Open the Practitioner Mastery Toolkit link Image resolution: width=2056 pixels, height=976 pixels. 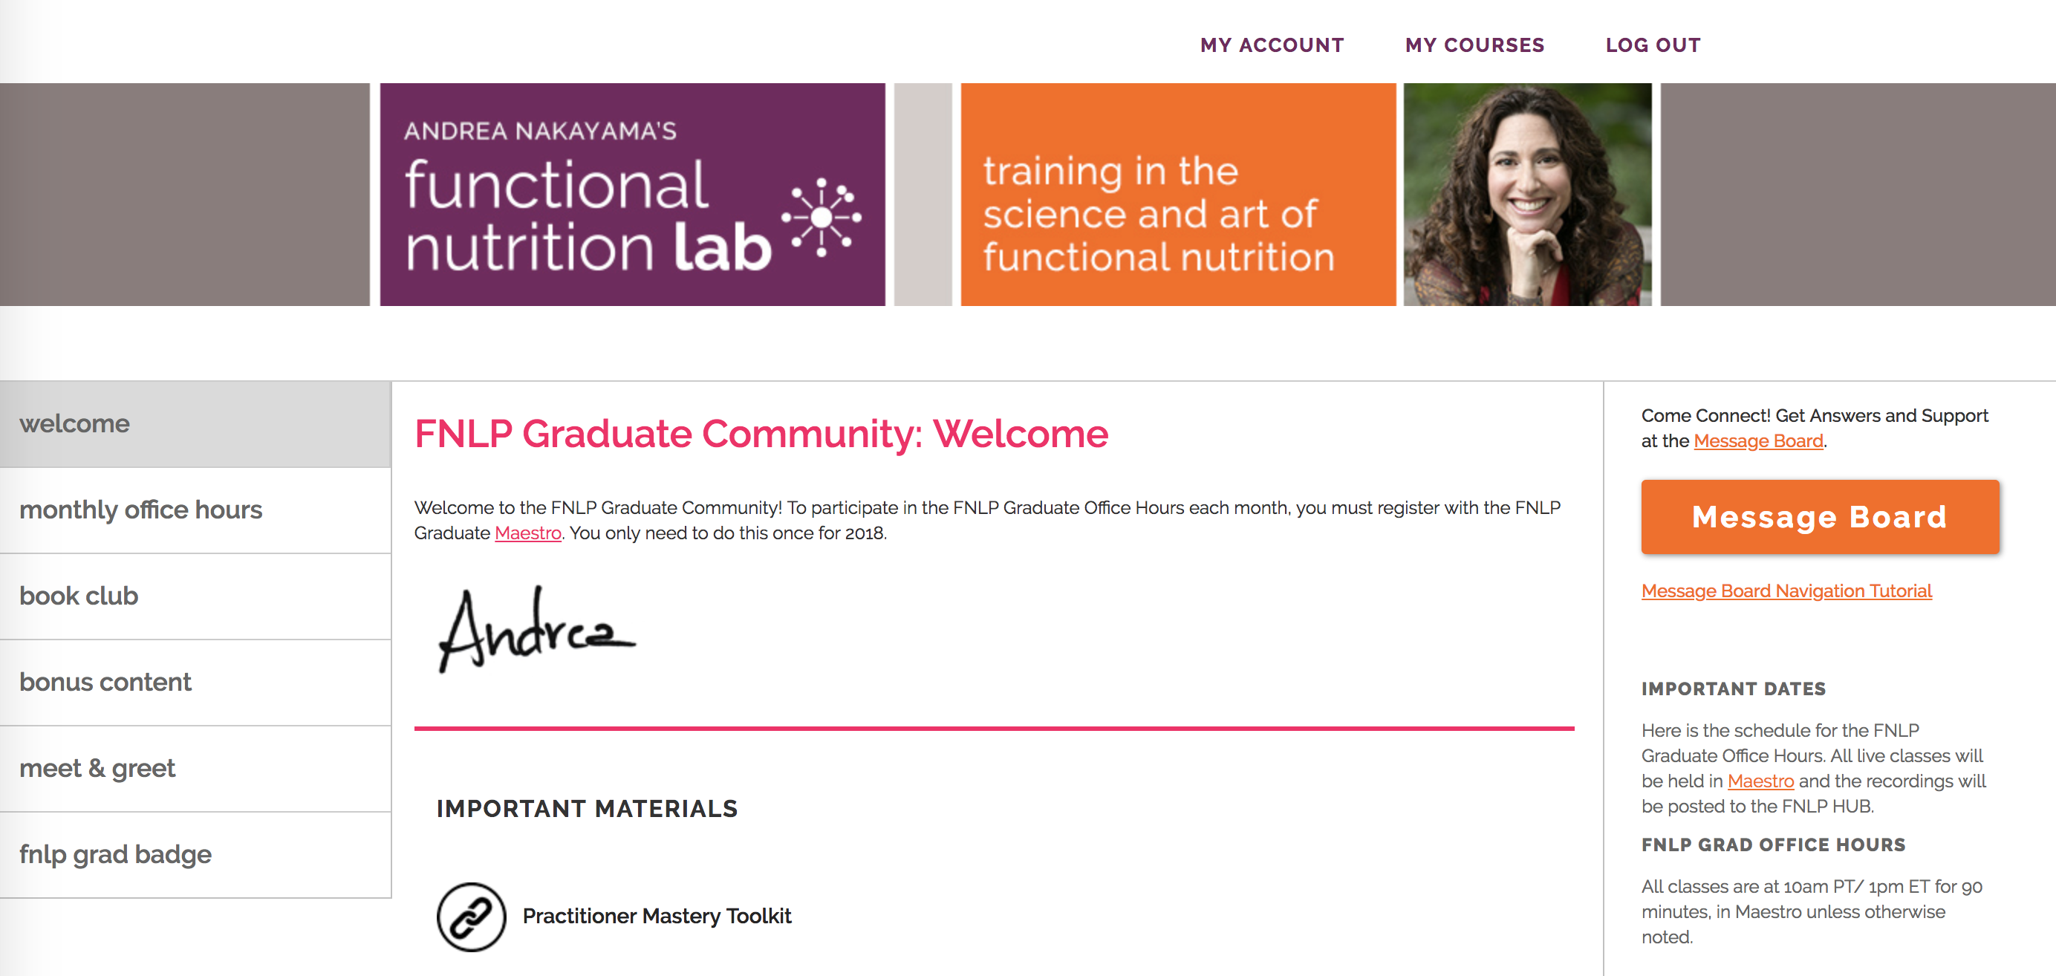[x=657, y=916]
